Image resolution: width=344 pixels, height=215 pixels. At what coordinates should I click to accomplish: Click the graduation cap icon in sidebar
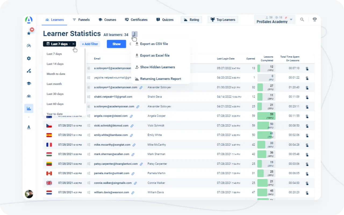(x=29, y=83)
